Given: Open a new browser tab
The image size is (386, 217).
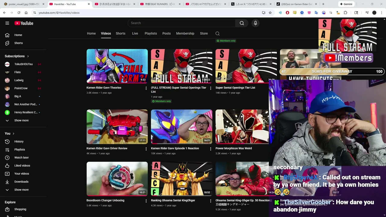Looking at the screenshot, I should pos(323,4).
